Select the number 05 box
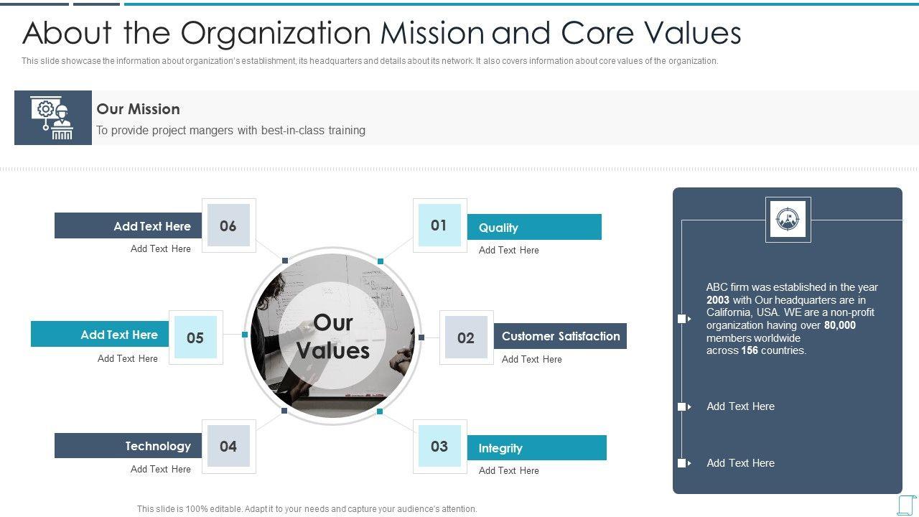The height and width of the screenshot is (517, 919). [x=195, y=337]
